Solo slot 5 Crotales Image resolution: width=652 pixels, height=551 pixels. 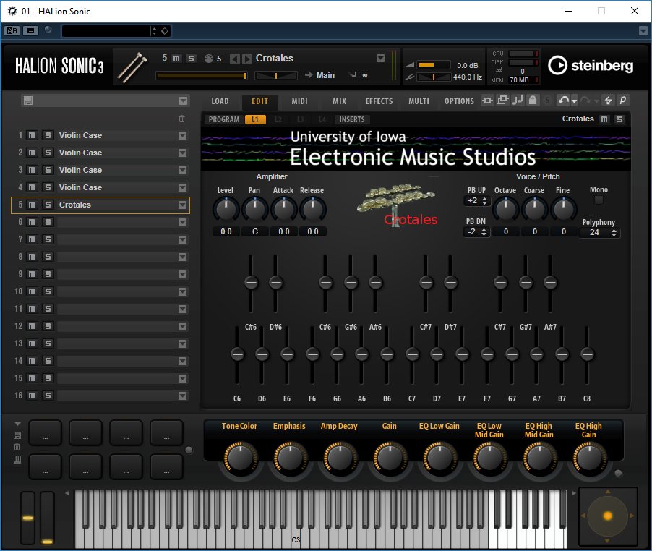click(x=48, y=205)
